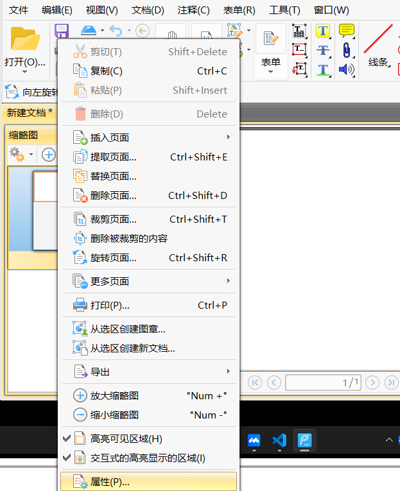400x491 pixels.
Task: Choose 删除被裁剪的内容 from context menu
Action: pos(149,239)
